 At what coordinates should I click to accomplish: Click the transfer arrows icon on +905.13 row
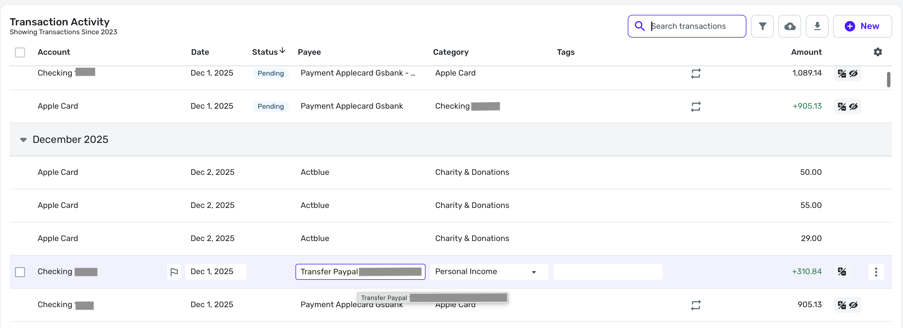tap(695, 107)
